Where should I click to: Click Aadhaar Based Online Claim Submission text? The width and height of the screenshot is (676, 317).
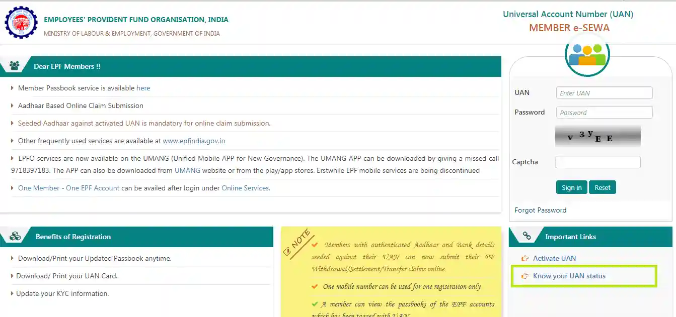tap(81, 105)
